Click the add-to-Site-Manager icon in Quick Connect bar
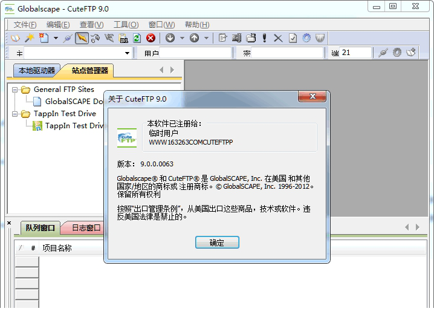Viewport: 434px width, 320px height. [411, 53]
